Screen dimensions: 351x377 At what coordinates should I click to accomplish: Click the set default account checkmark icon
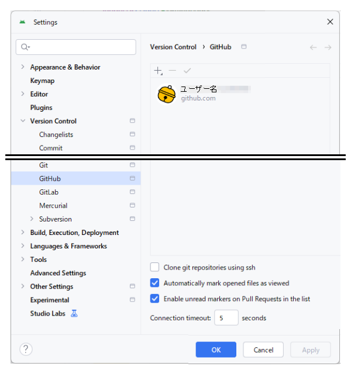[187, 71]
